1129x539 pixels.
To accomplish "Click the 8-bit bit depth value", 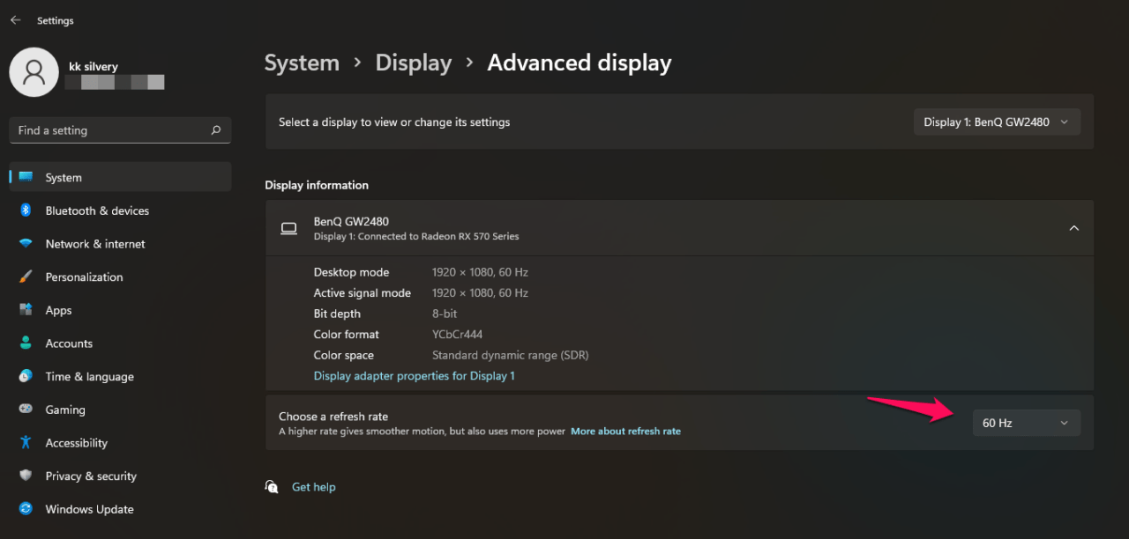I will click(445, 314).
